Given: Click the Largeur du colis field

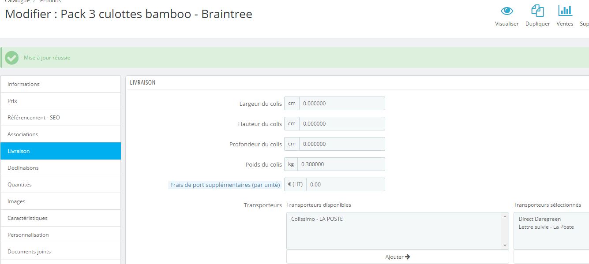Looking at the screenshot, I should click(x=342, y=104).
